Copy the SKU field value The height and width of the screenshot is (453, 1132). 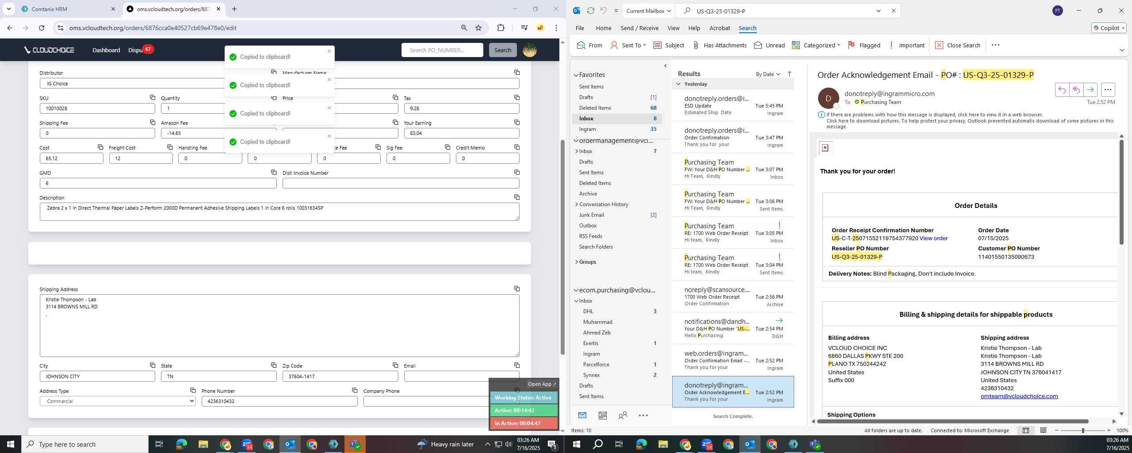(153, 97)
